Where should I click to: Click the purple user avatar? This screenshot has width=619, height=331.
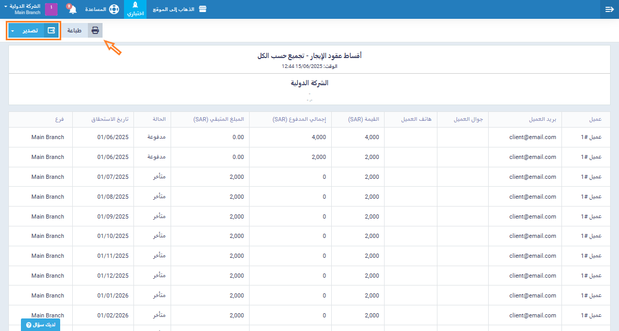pos(51,9)
